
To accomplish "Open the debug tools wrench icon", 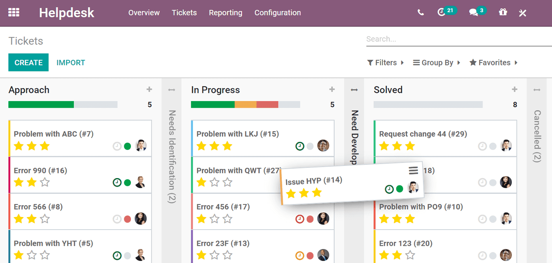I will pyautogui.click(x=523, y=13).
